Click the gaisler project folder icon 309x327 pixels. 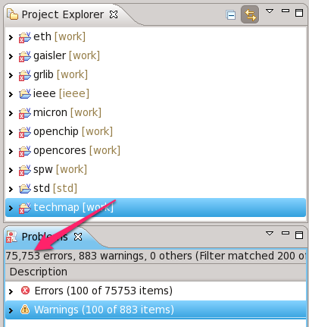pyautogui.click(x=25, y=56)
